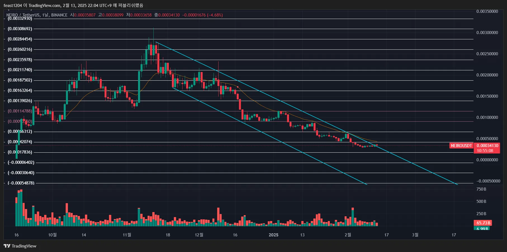Click the 18 date on time axis
Screen dimensions: 507x252
coord(168,235)
